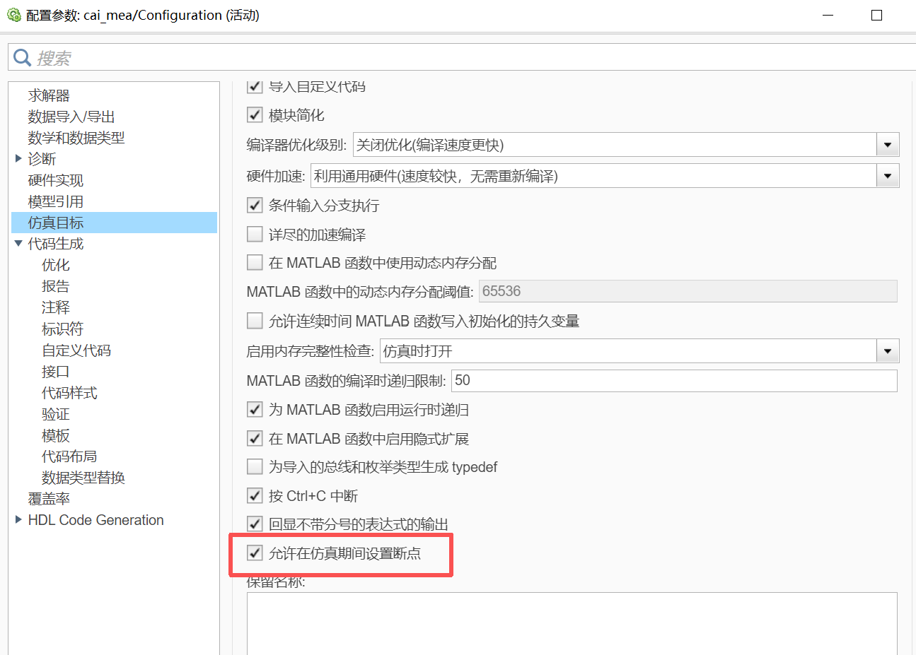Open the 代码样式 sub-item

tap(69, 393)
